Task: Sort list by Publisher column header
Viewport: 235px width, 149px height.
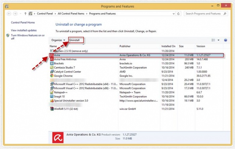Action: coord(125,46)
